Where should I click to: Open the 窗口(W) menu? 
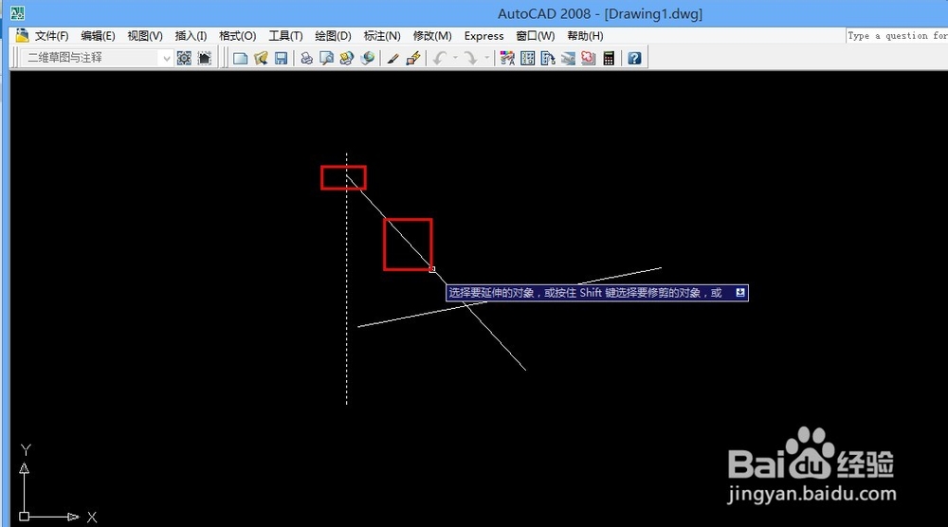535,36
